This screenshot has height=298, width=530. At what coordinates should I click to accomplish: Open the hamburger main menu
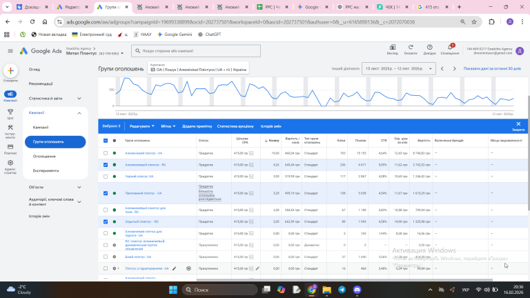click(10, 51)
